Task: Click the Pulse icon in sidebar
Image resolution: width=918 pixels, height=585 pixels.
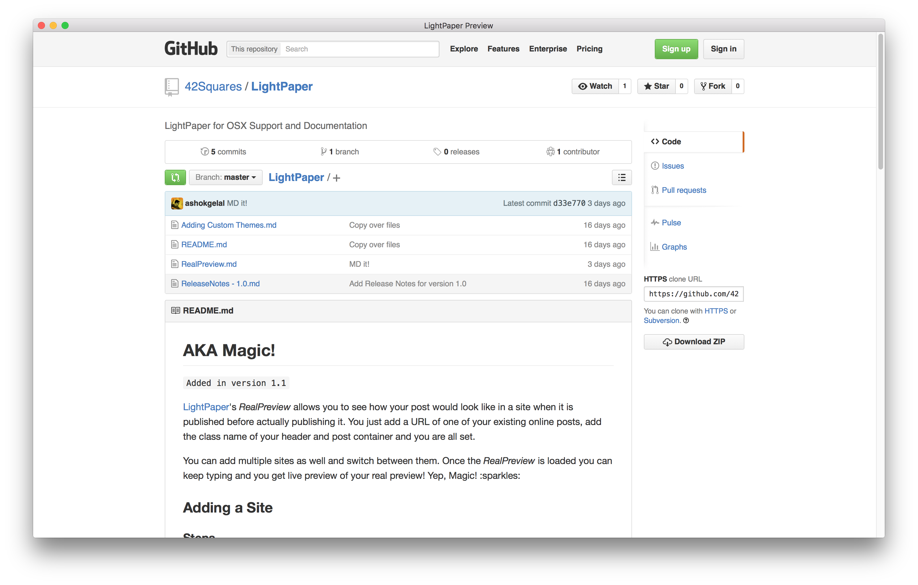Action: [x=654, y=222]
